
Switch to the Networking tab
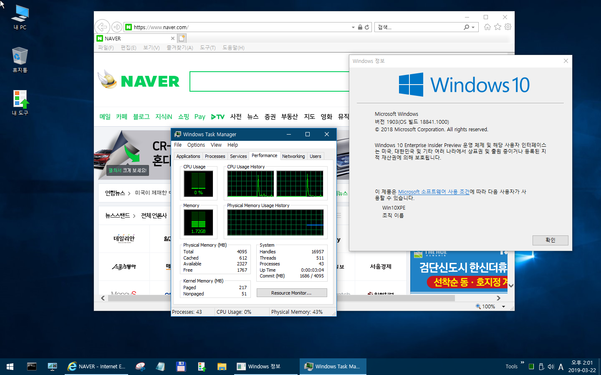point(293,156)
